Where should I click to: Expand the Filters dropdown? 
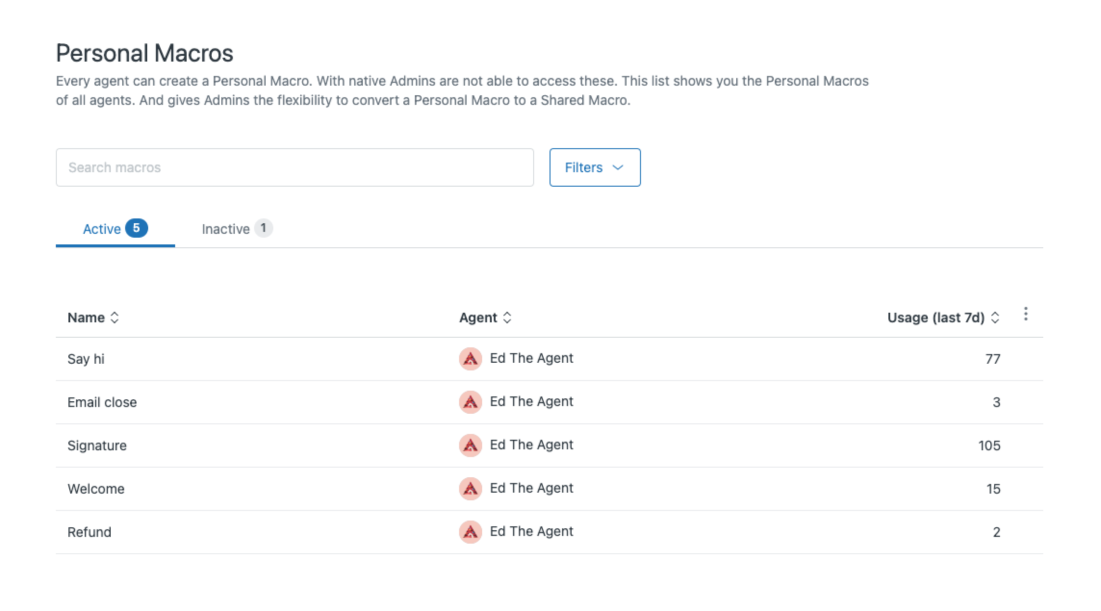pos(594,167)
